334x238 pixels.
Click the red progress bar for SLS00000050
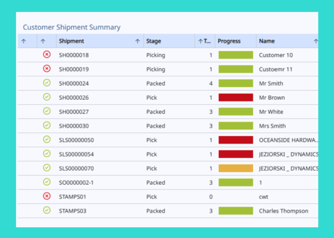pyautogui.click(x=236, y=140)
